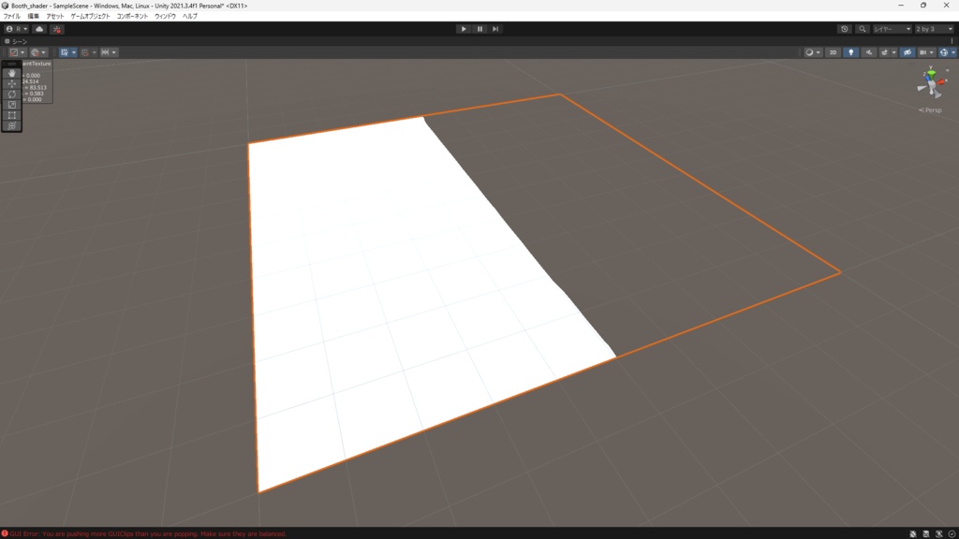
Task: Select the シーン (Scene) tab
Action: pyautogui.click(x=16, y=41)
